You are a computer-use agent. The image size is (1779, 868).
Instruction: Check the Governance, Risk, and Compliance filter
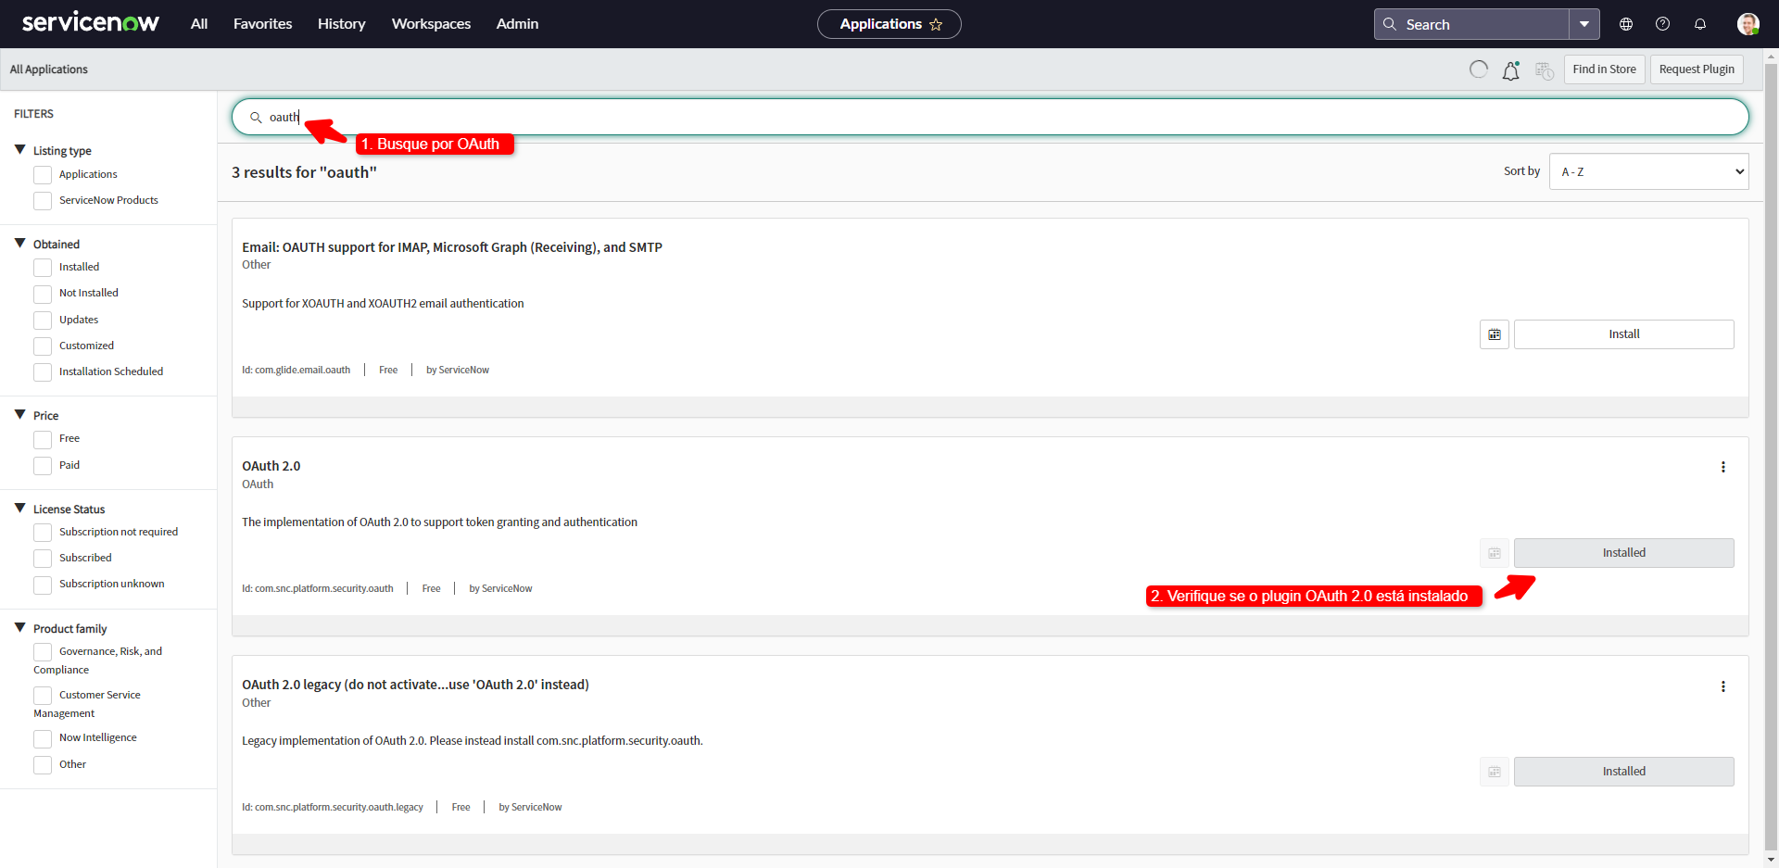coord(43,652)
